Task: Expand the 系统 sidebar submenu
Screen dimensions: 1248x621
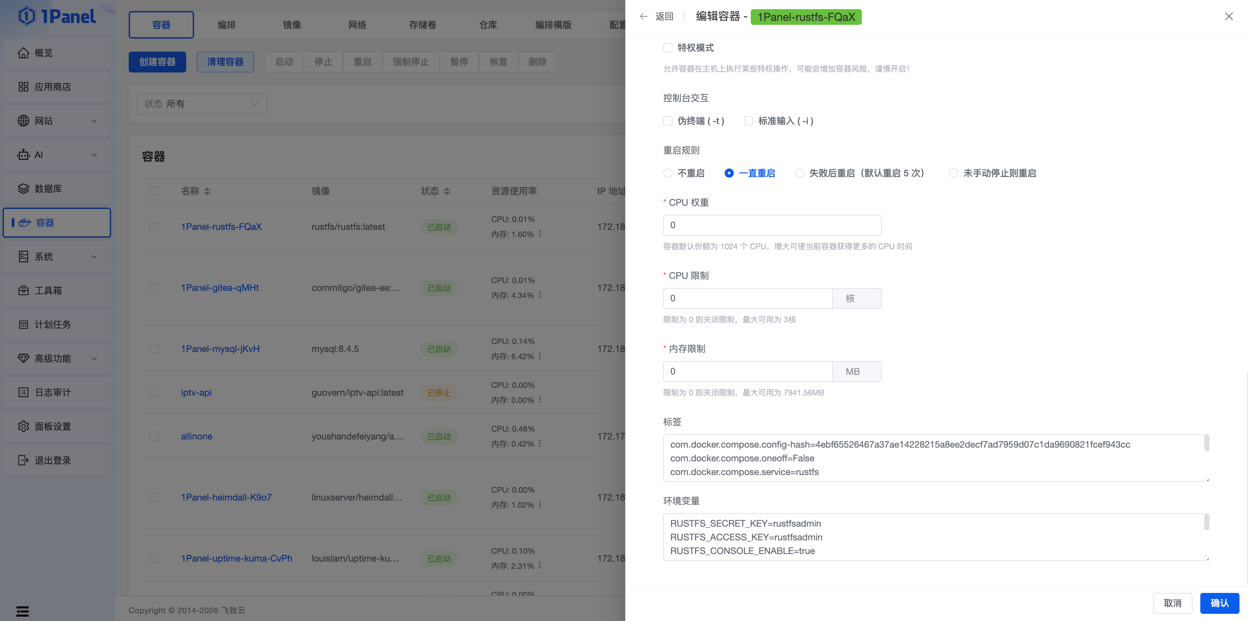Action: pos(94,257)
